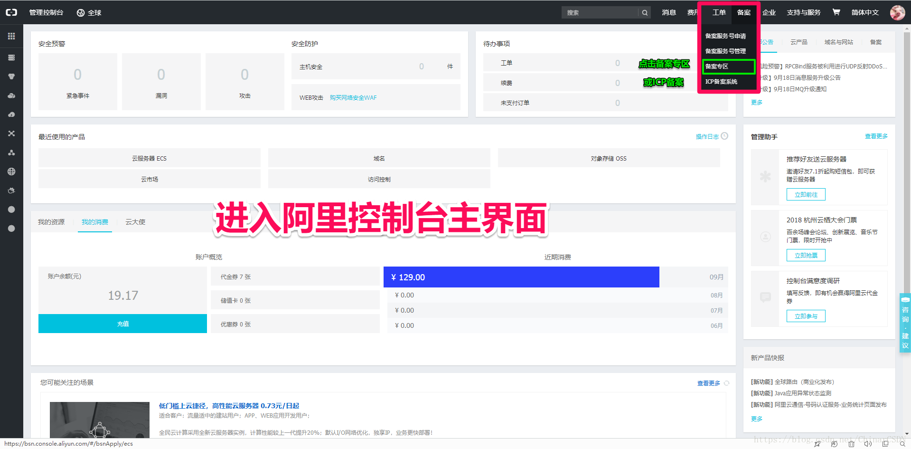Image resolution: width=911 pixels, height=449 pixels.
Task: Open 全球路由（商业化发布） news item
Action: 804,382
